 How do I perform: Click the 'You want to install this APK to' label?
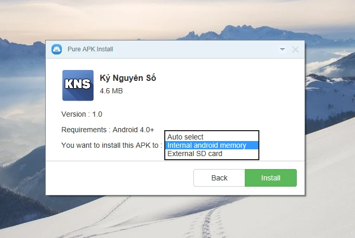click(112, 145)
